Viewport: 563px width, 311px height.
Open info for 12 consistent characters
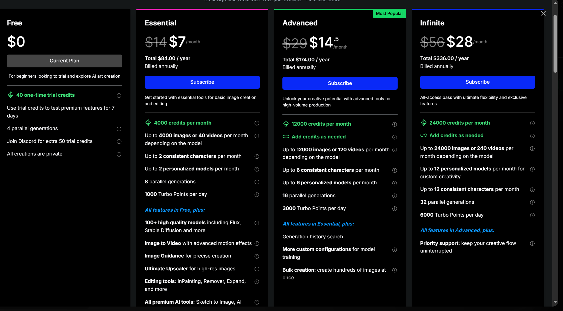tap(532, 190)
